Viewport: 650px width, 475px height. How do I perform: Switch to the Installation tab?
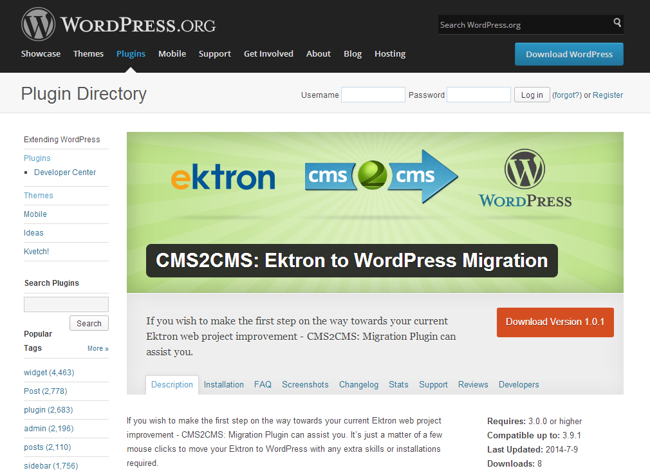[x=224, y=385]
